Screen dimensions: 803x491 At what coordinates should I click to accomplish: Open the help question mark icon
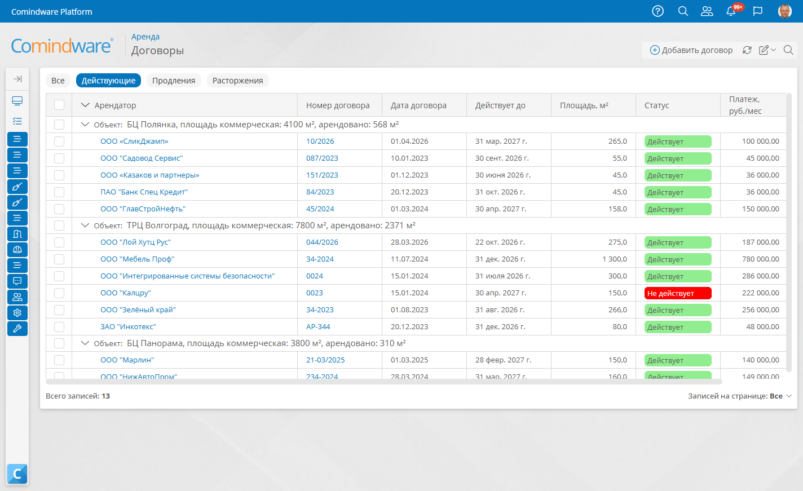(658, 11)
